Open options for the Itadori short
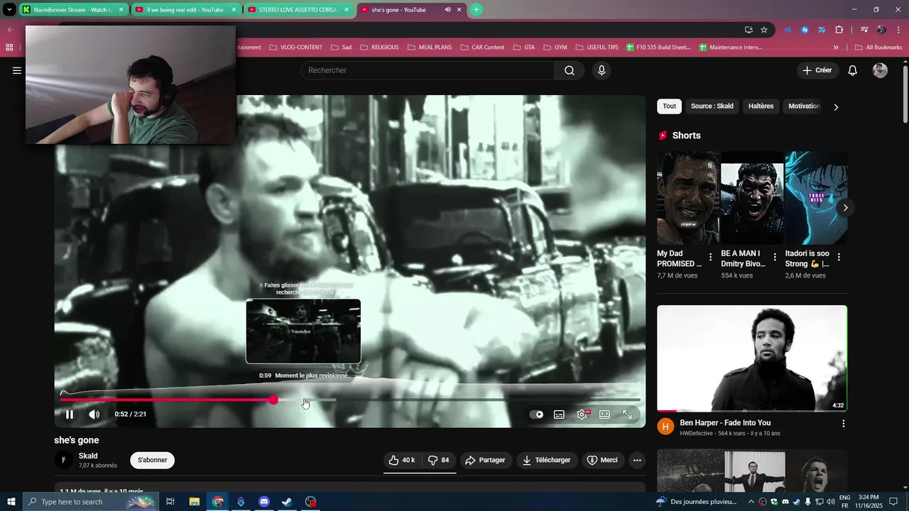Screen dimensions: 909x511 coord(839,257)
